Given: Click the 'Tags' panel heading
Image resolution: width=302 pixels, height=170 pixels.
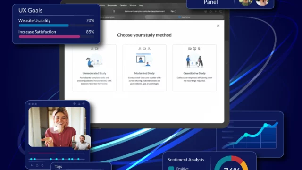Looking at the screenshot, I should (59, 166).
